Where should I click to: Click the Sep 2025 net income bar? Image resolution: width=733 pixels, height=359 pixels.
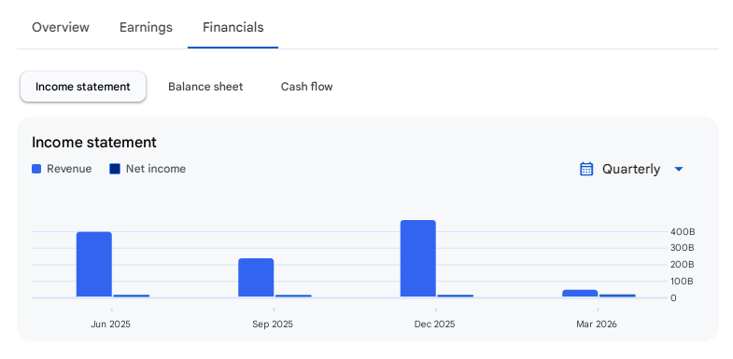(293, 296)
